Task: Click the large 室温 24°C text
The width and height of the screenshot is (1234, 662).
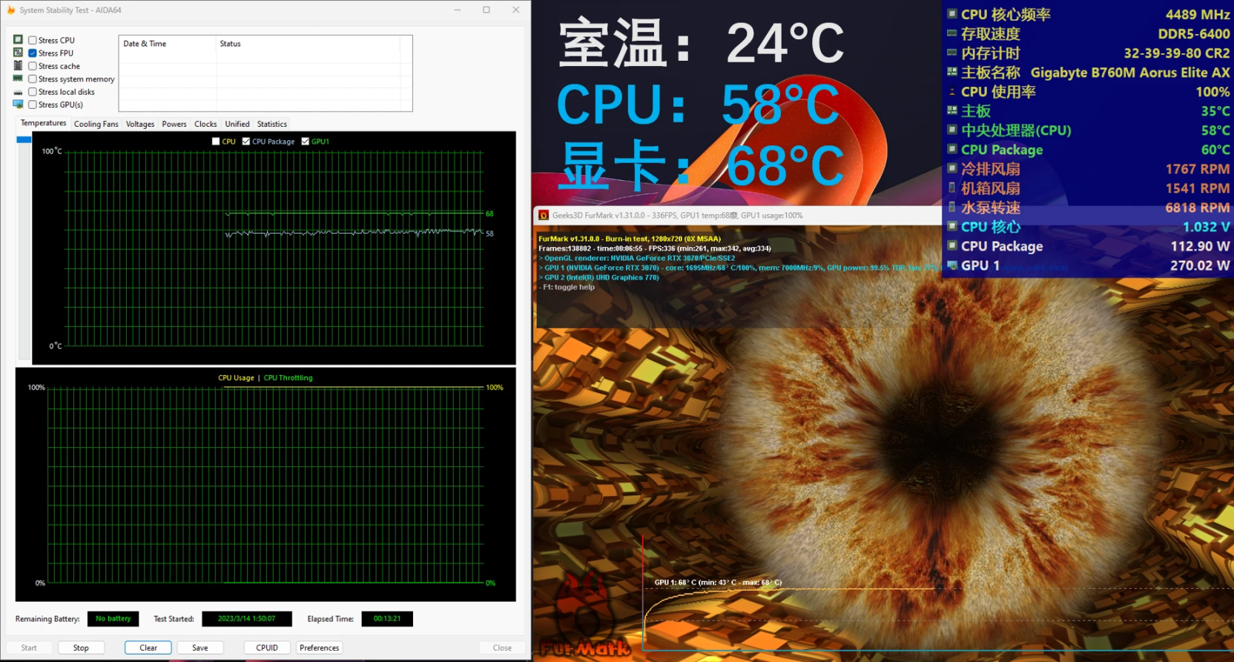Action: (x=702, y=43)
